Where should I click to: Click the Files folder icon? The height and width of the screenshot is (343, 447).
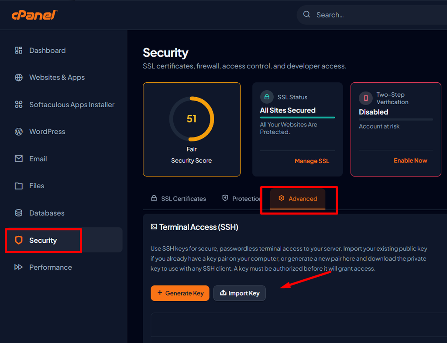click(x=18, y=186)
